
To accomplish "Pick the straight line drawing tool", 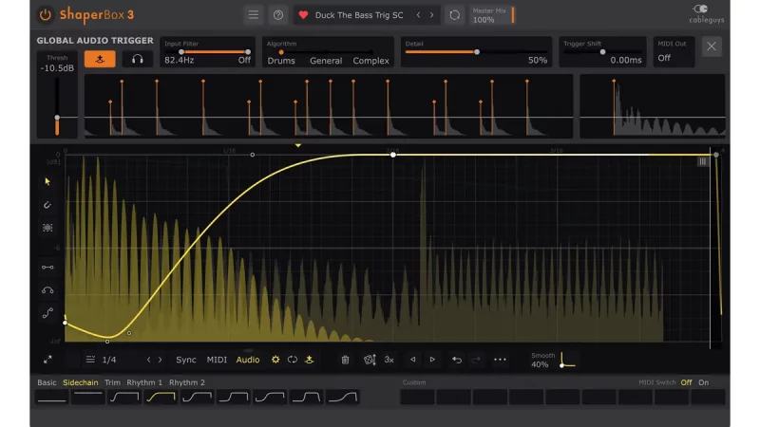I will point(47,268).
